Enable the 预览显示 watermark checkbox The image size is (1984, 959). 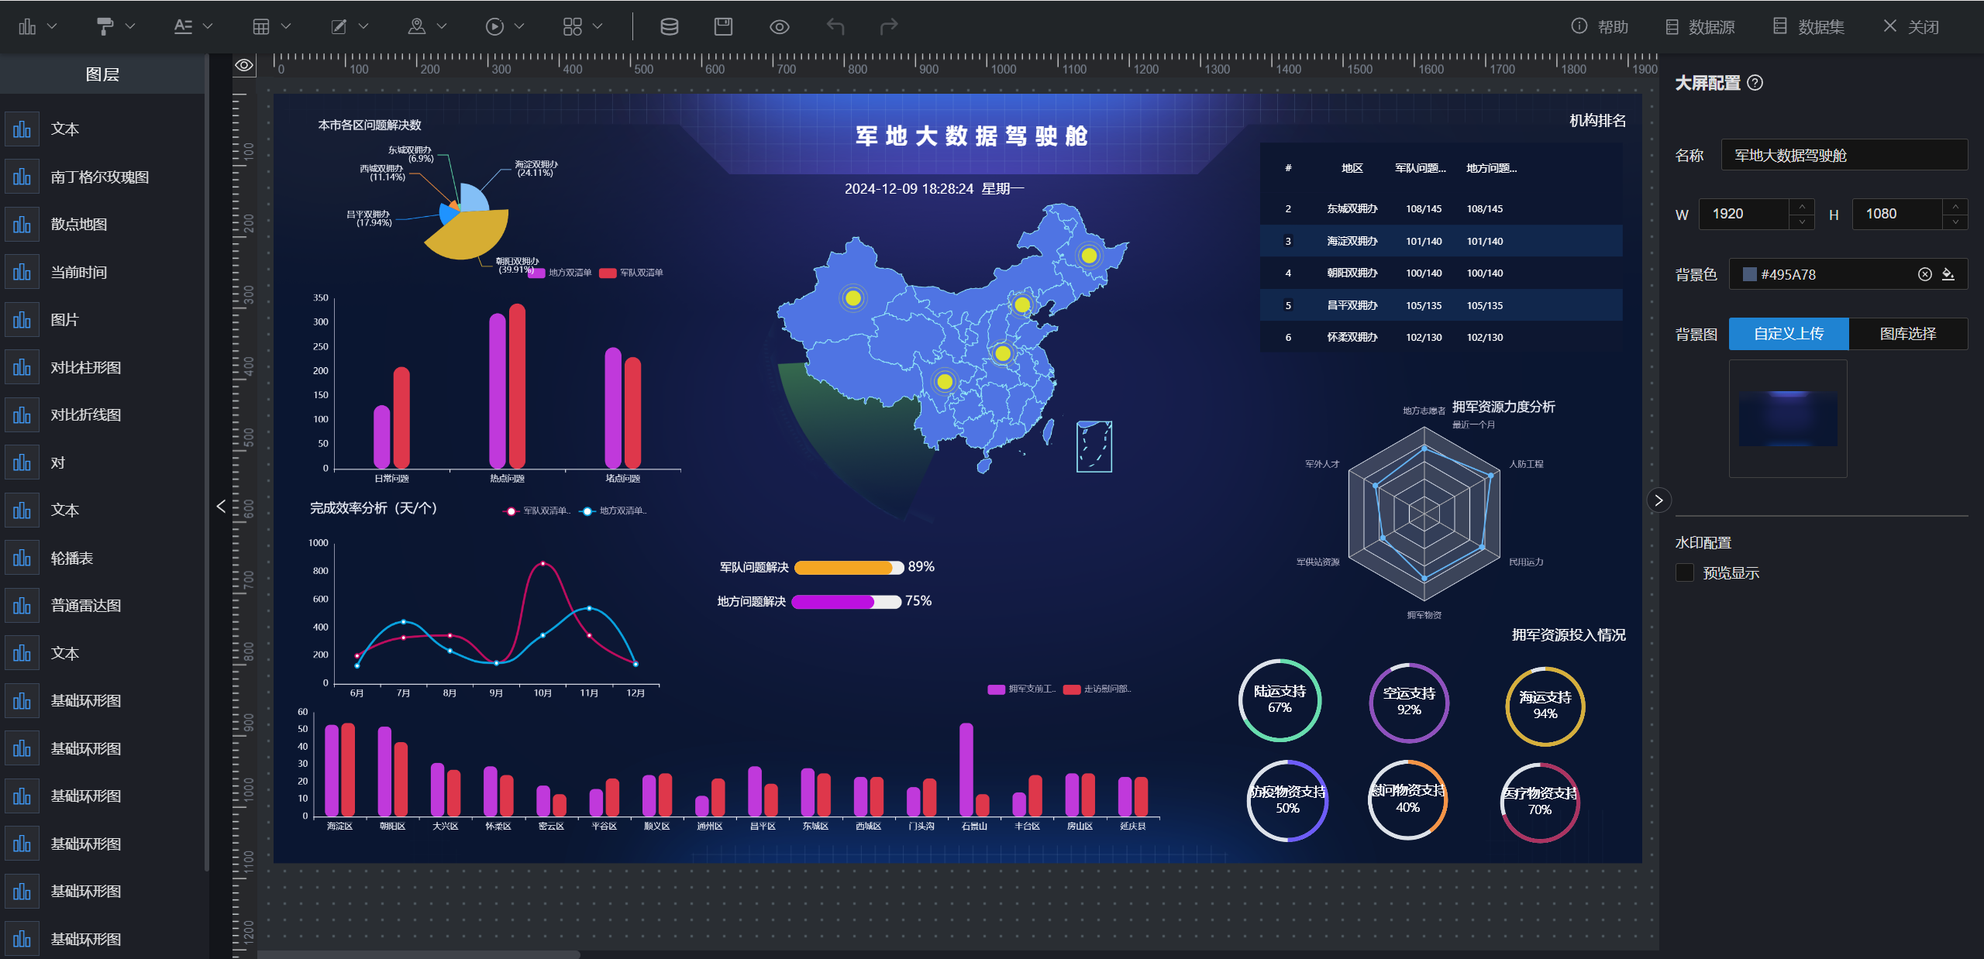coord(1684,572)
